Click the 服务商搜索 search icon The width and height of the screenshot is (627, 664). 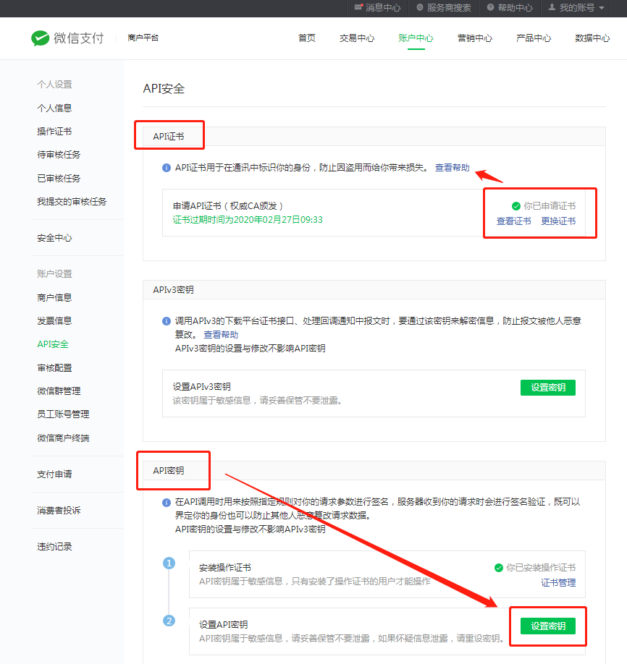pyautogui.click(x=420, y=7)
